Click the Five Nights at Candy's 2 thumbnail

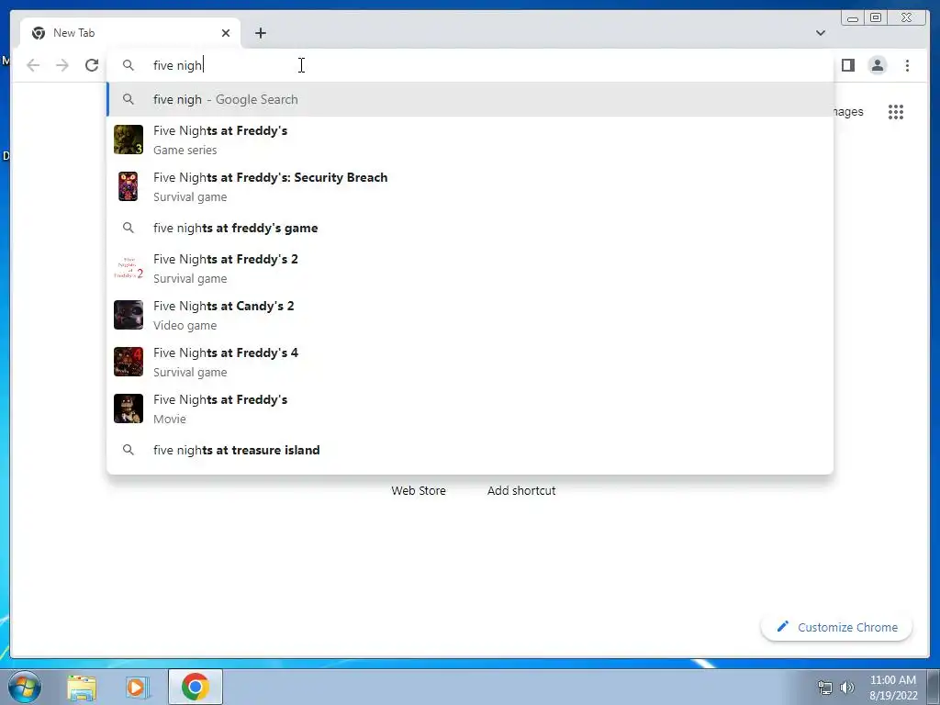(x=129, y=315)
